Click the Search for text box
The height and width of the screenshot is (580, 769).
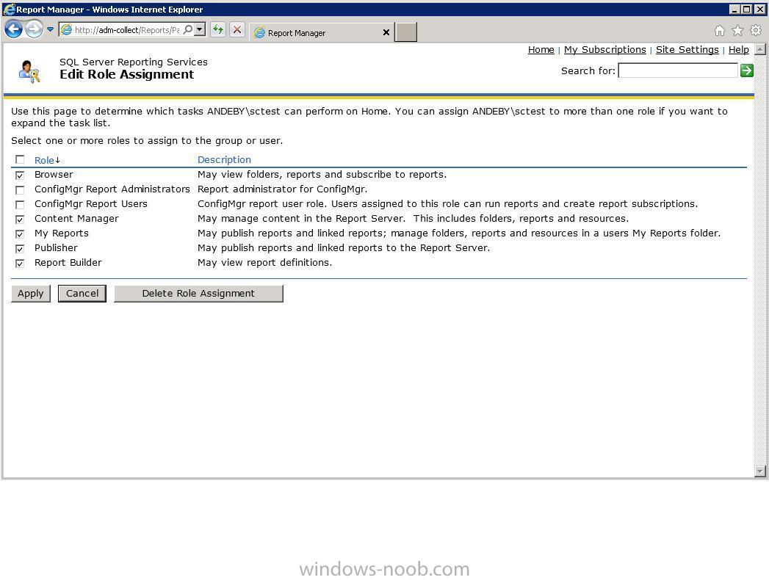[x=678, y=70]
